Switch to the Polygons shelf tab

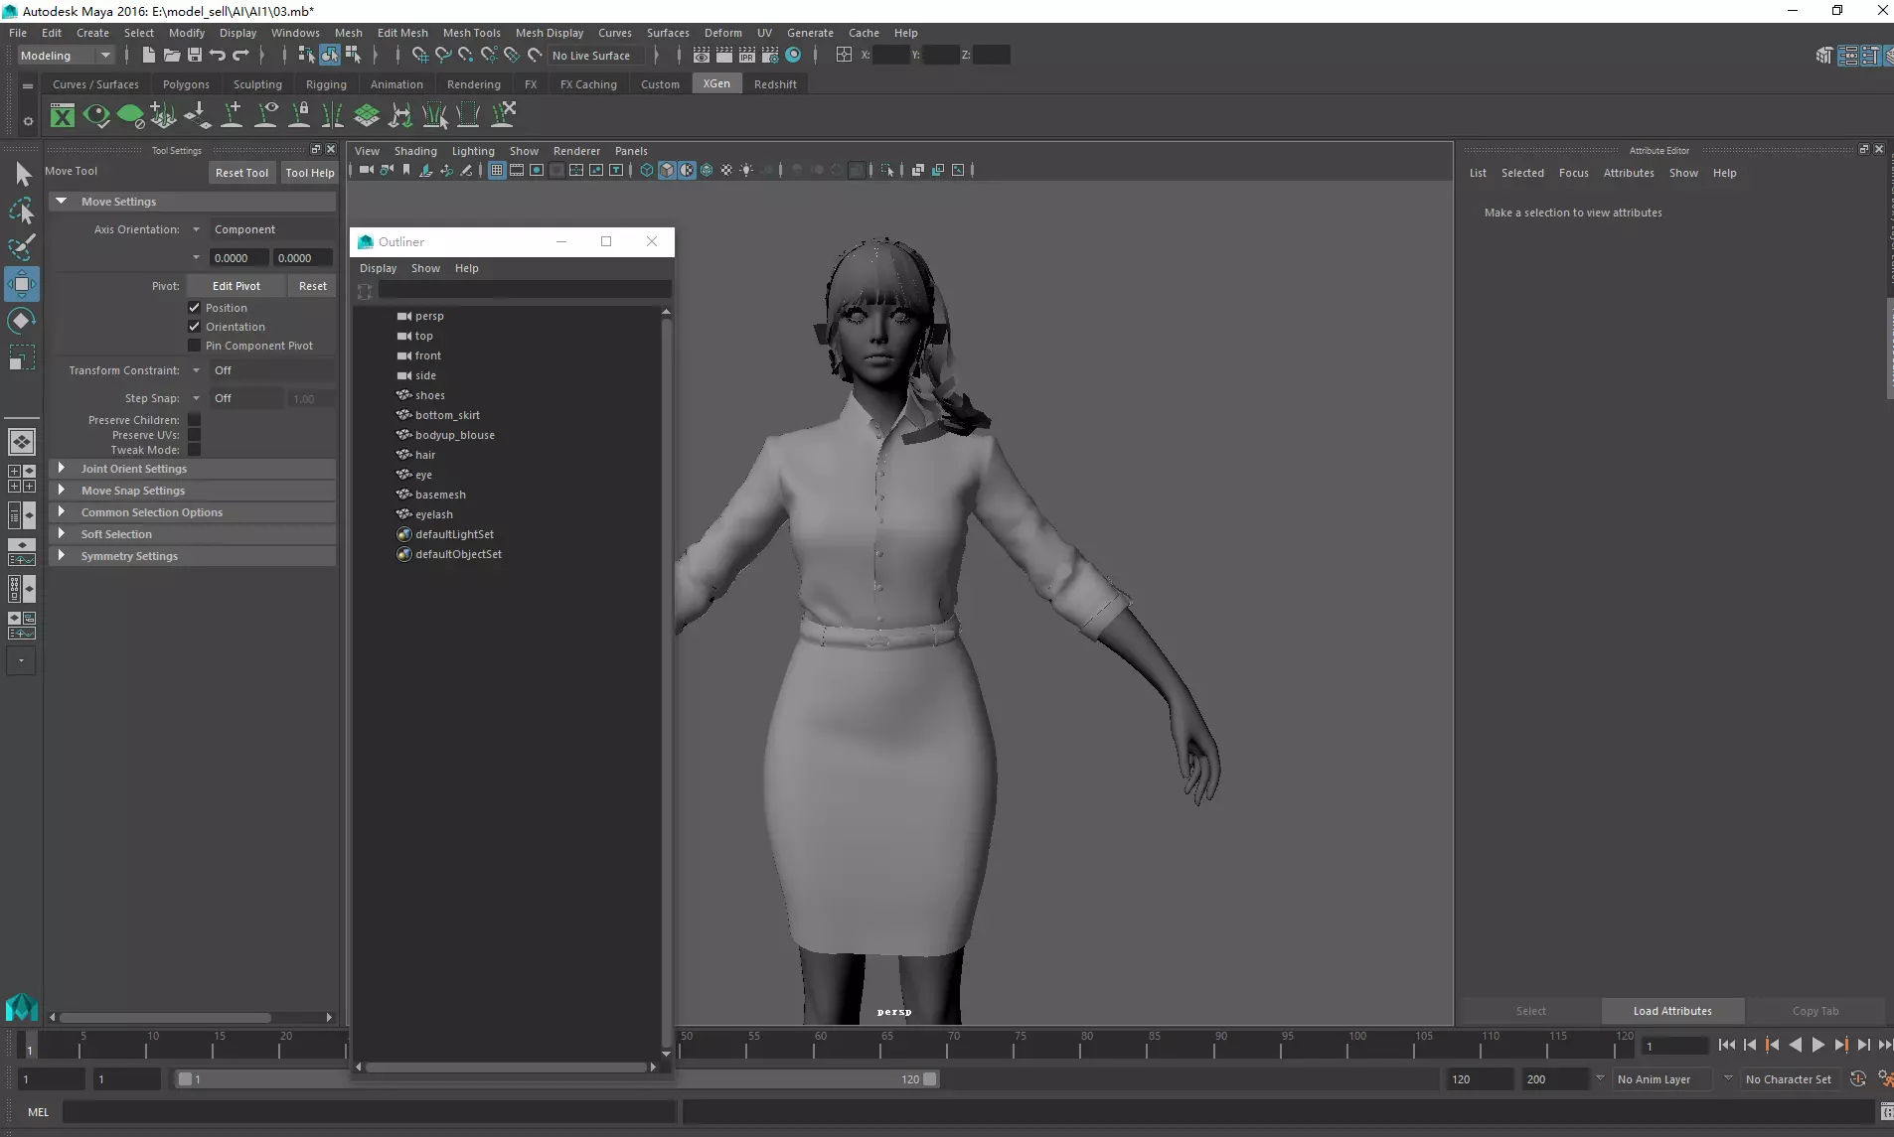pos(186,84)
